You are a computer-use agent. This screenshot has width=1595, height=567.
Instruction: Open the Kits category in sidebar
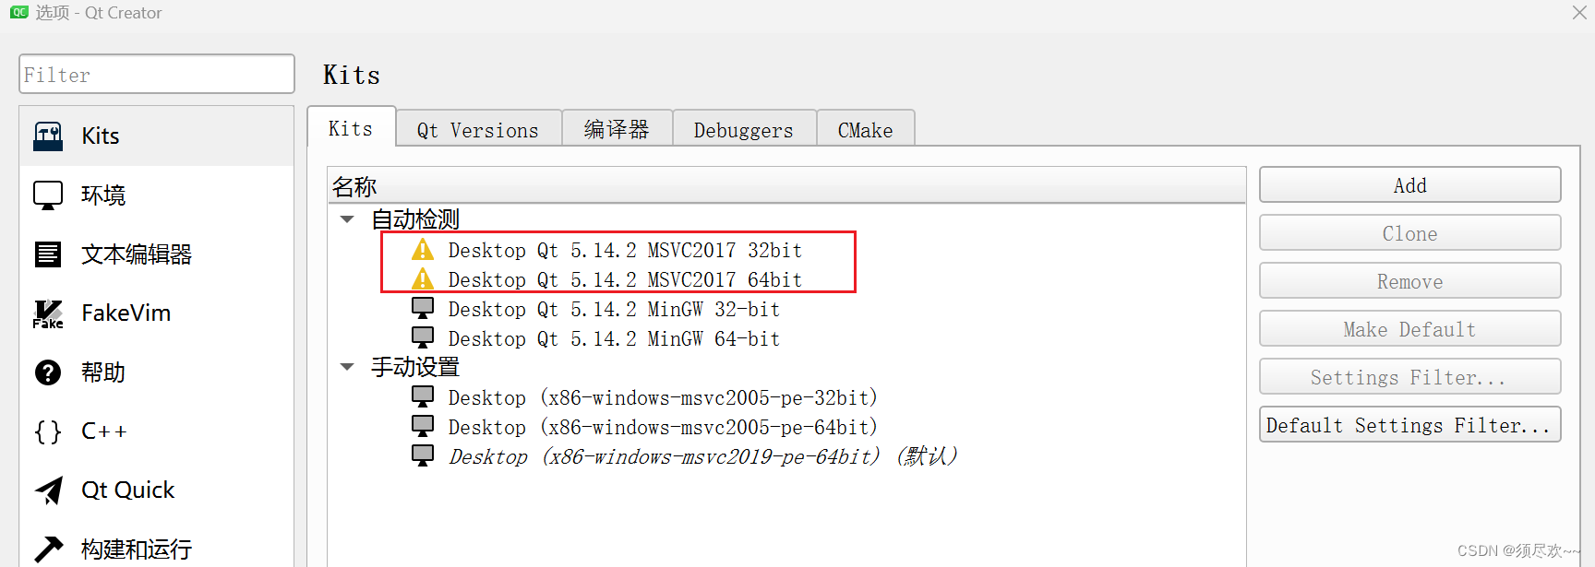point(156,136)
